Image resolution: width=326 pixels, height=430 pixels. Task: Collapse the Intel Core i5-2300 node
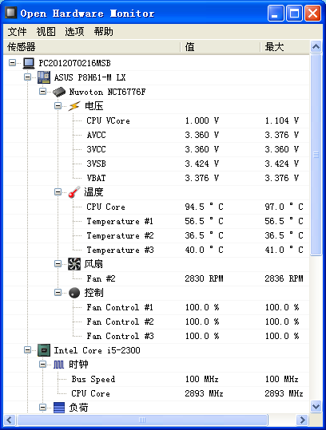point(27,350)
